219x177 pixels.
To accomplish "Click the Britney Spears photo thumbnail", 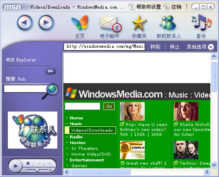I will pyautogui.click(x=132, y=112).
